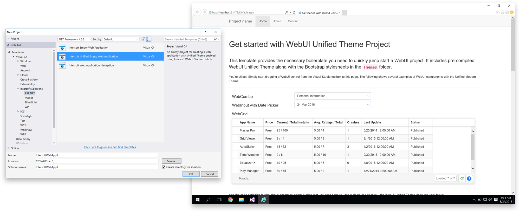The image size is (520, 212).
Task: Click the Crashes column header
Action: click(353, 122)
